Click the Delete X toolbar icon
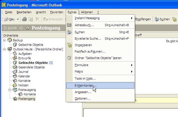This screenshot has width=178, height=117. point(37,19)
